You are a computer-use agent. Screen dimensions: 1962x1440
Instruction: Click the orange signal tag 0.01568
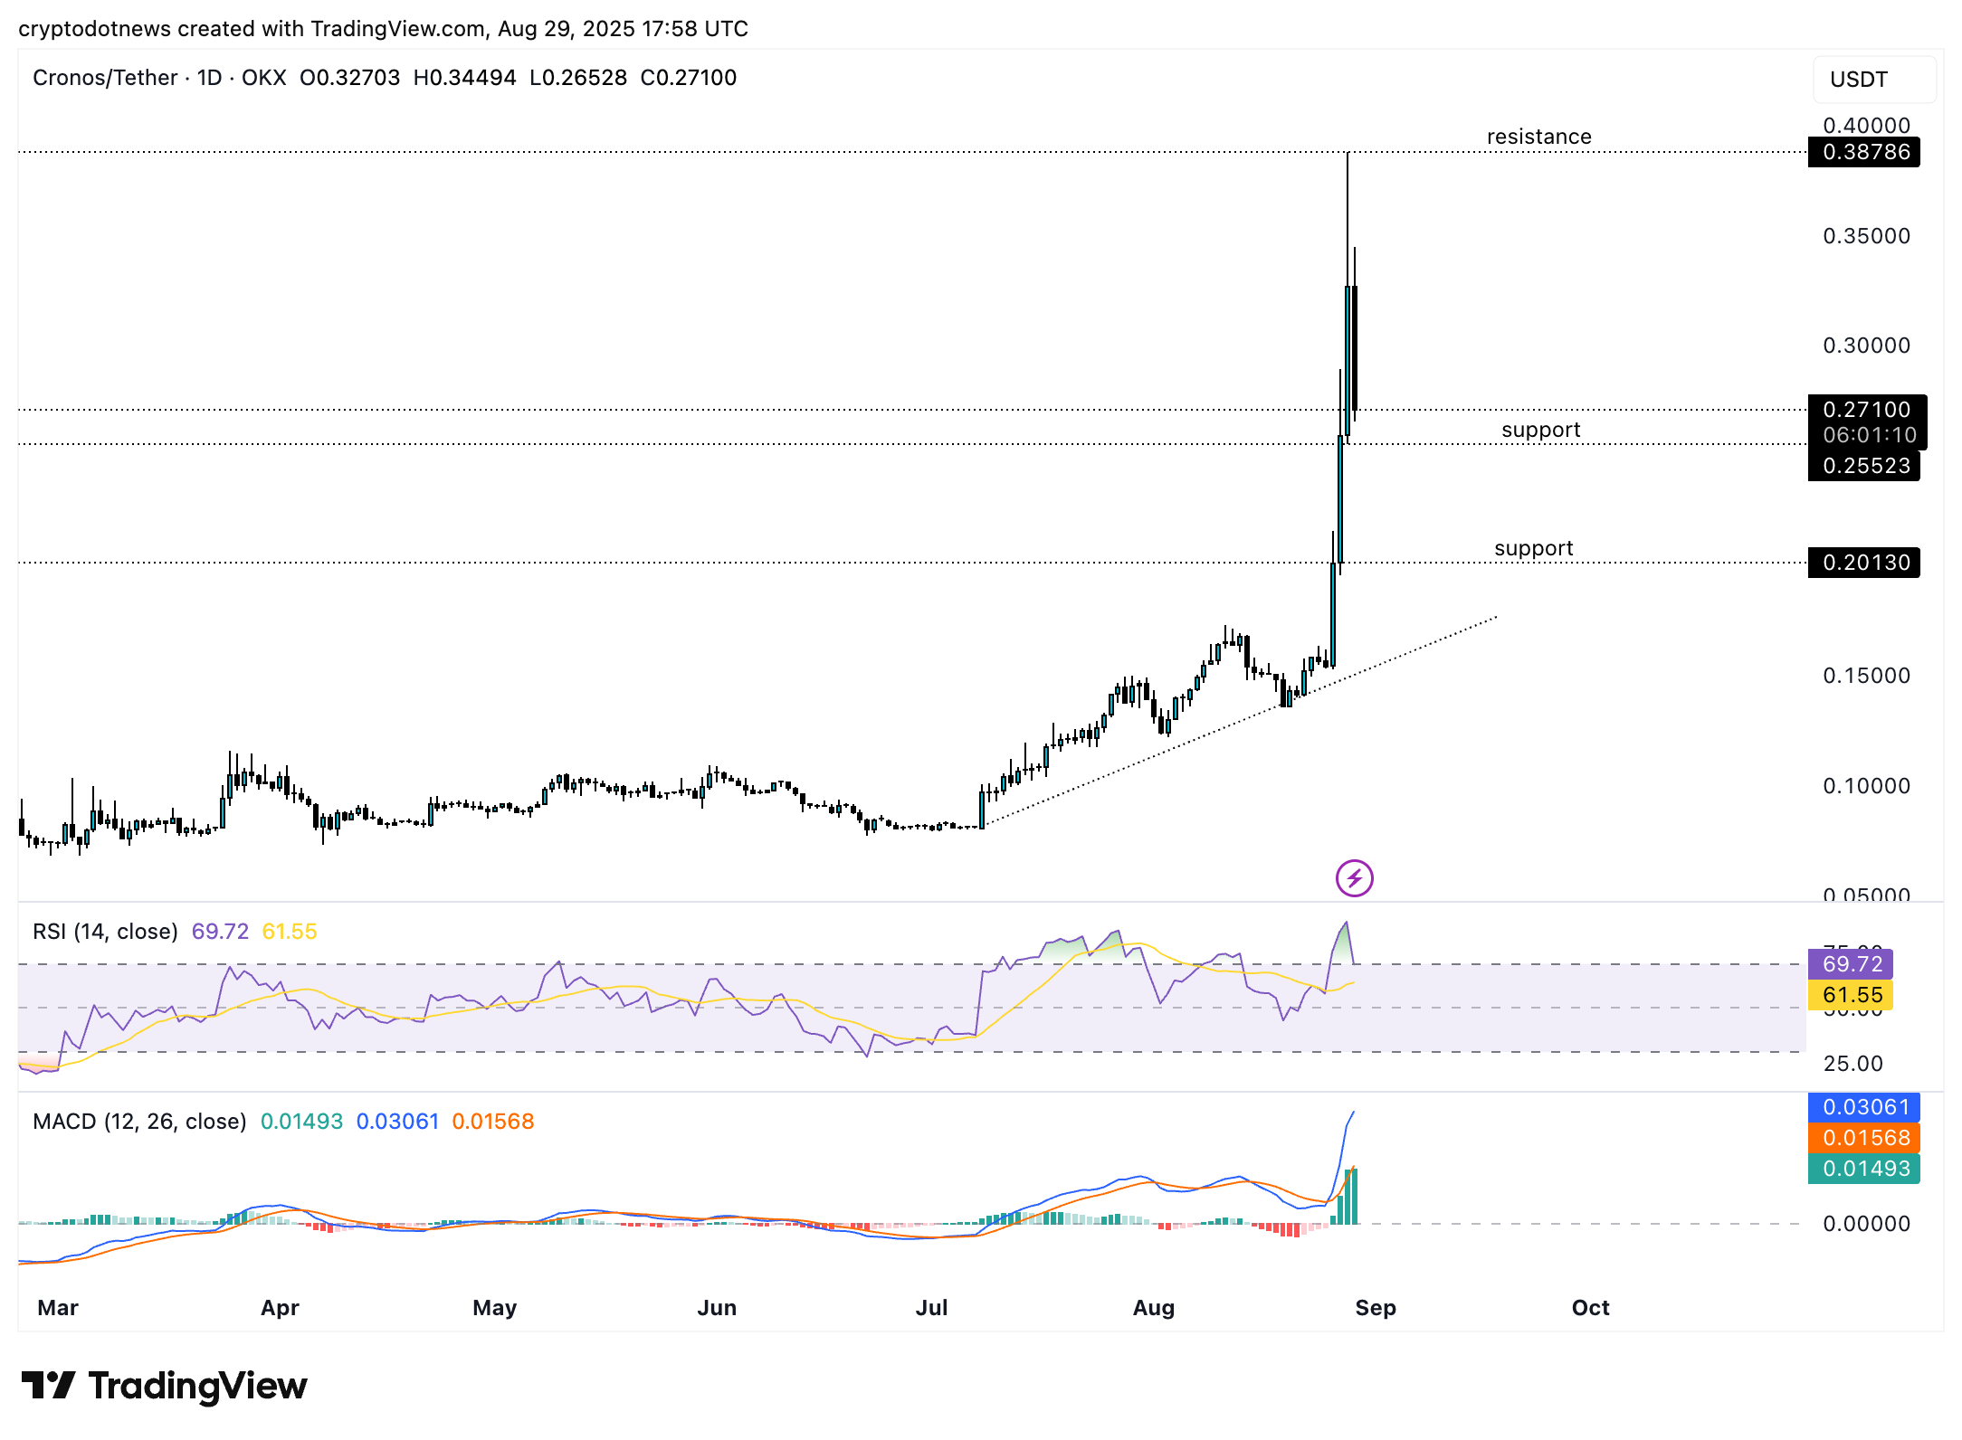point(1864,1138)
